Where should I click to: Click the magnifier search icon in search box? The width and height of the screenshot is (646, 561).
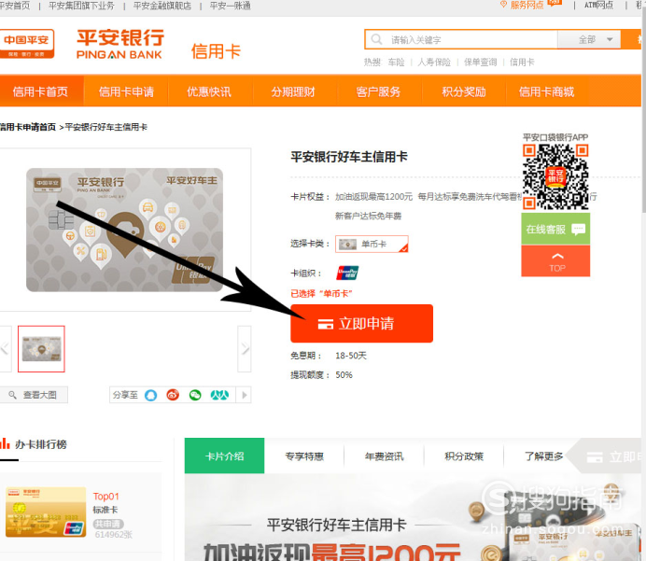(376, 39)
